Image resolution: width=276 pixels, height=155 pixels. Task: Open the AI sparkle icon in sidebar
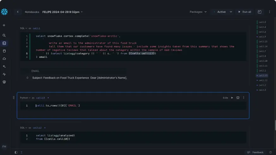point(4,66)
